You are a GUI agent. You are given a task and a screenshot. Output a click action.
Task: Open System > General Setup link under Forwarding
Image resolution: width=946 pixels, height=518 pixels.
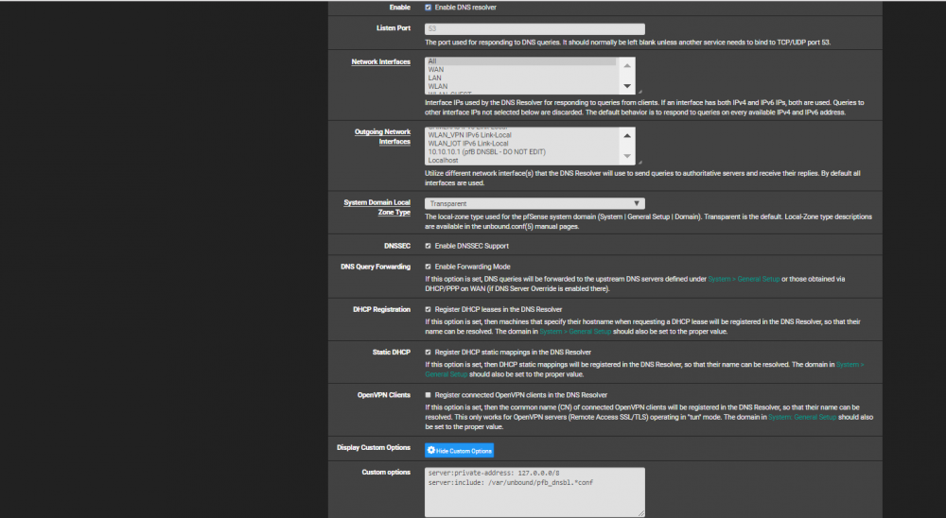click(x=744, y=279)
